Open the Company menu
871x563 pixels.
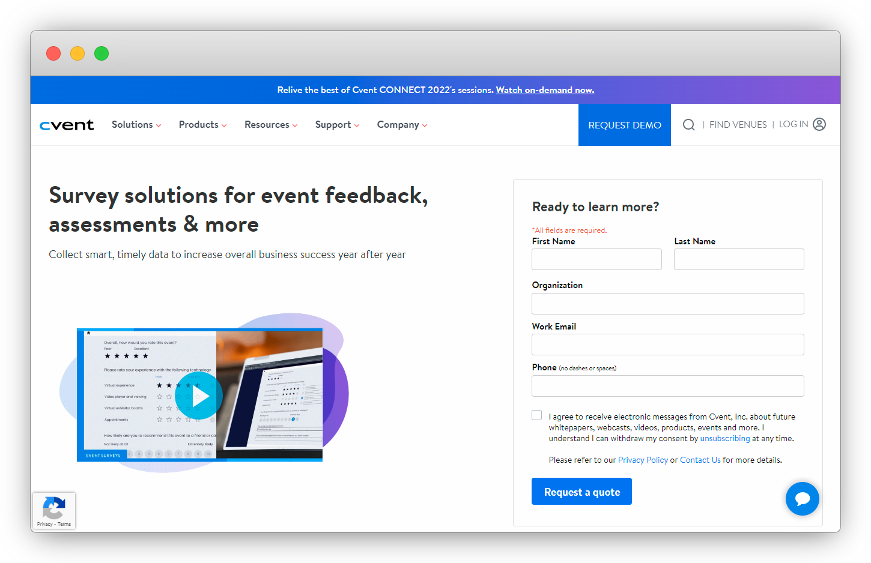click(402, 125)
